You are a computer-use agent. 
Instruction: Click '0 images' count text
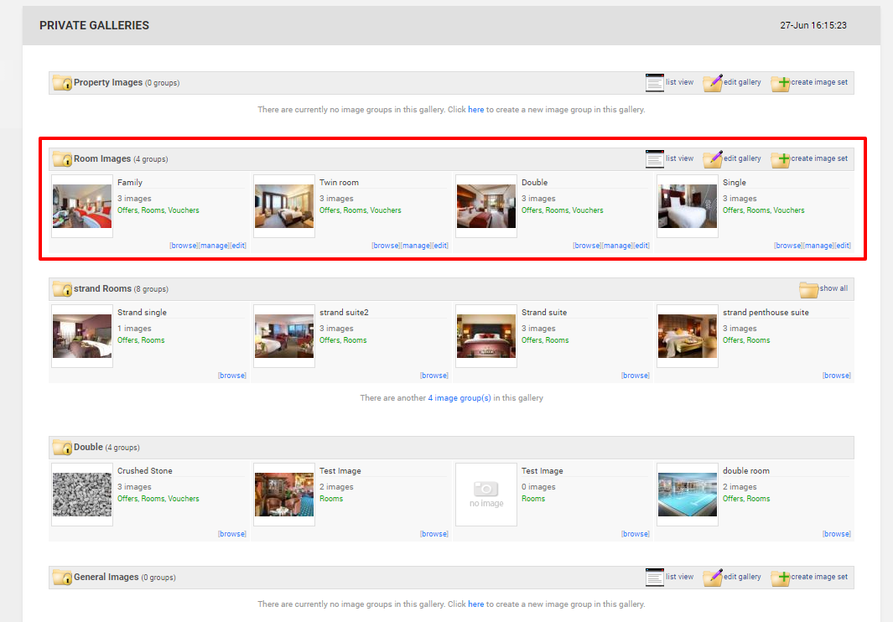[x=538, y=487]
